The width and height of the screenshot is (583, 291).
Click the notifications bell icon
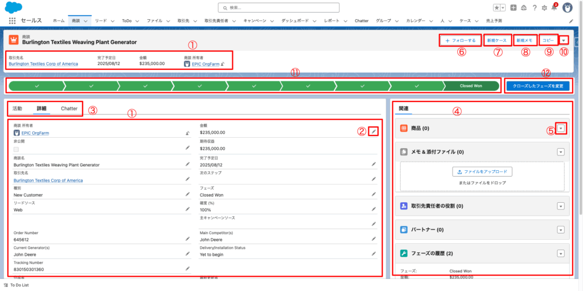click(x=554, y=7)
